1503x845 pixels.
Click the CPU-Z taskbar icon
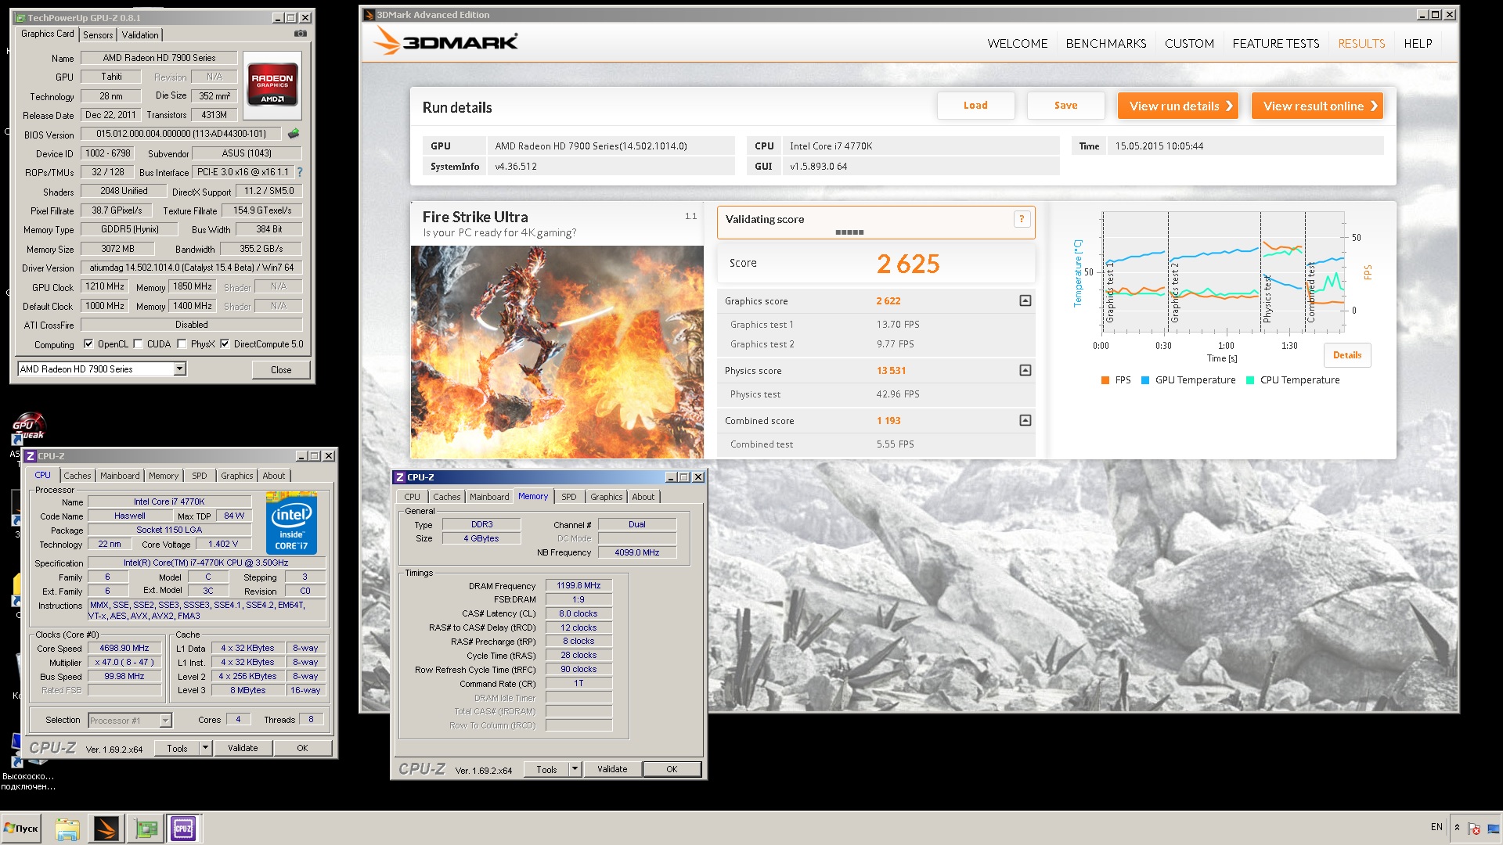coord(184,829)
